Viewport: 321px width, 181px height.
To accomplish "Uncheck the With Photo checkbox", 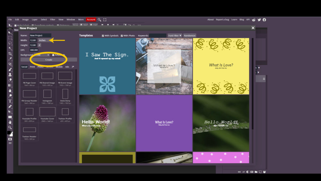I will coord(122,36).
